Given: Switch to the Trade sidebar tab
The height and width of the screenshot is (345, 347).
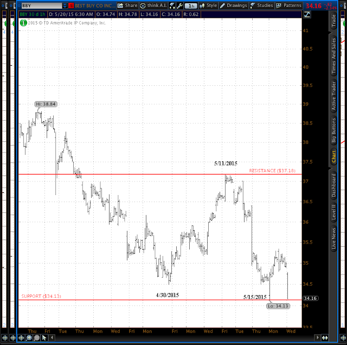Looking at the screenshot, I should (333, 21).
